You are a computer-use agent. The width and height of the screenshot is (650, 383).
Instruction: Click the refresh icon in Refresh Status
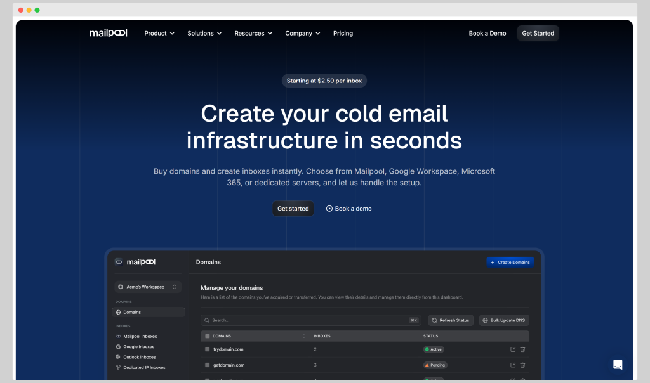coord(434,320)
